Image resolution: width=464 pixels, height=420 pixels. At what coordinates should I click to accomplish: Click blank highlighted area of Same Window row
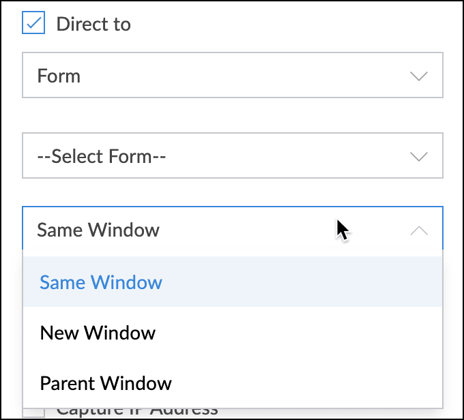tap(307, 282)
